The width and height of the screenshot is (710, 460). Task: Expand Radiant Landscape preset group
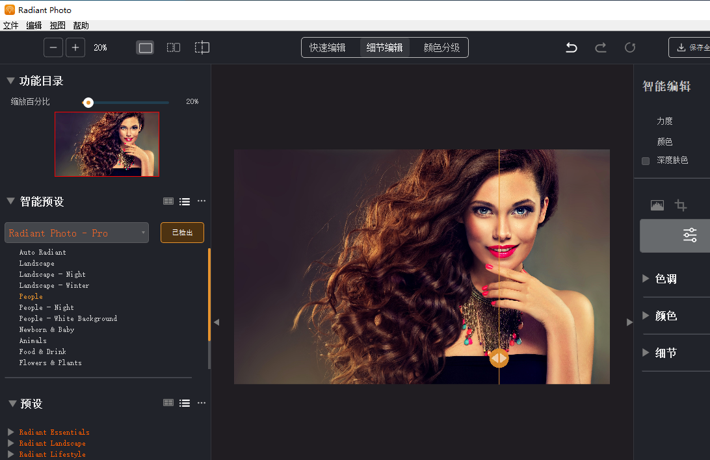[11, 443]
